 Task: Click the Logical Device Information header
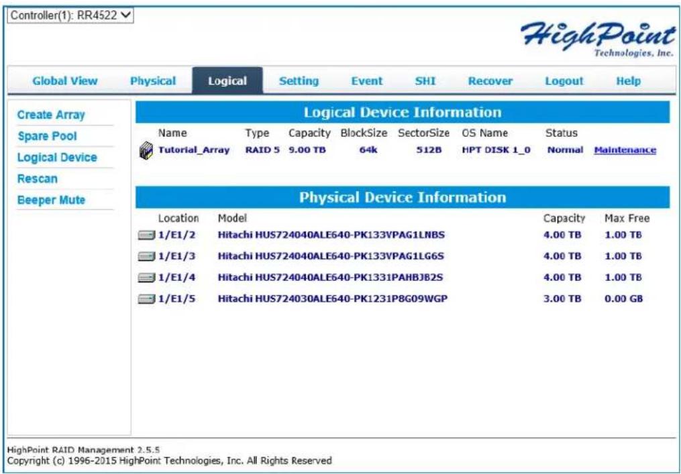[403, 113]
